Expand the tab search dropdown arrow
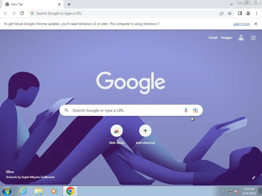This screenshot has height=196, width=262. tap(231, 4)
